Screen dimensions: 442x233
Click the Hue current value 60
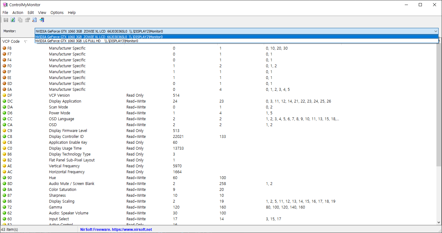coord(175,178)
